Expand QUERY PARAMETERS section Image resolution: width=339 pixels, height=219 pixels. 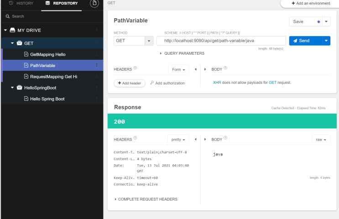pyautogui.click(x=182, y=53)
